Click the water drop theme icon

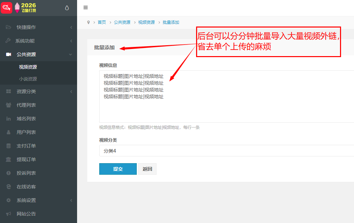tap(67, 8)
